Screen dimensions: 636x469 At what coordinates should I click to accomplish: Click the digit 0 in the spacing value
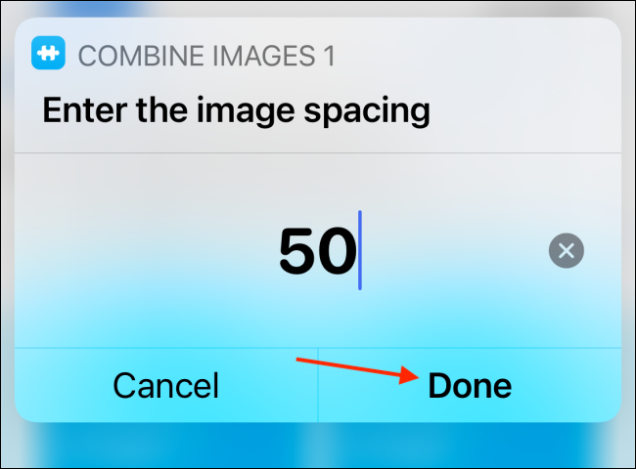pos(337,251)
